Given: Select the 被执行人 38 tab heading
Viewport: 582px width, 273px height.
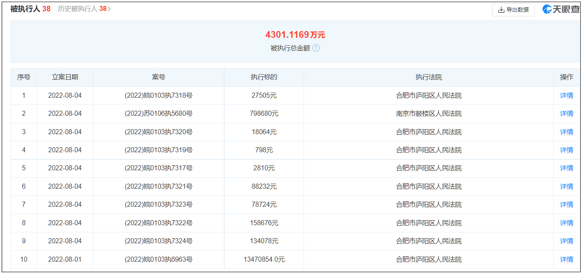Looking at the screenshot, I should [x=30, y=9].
